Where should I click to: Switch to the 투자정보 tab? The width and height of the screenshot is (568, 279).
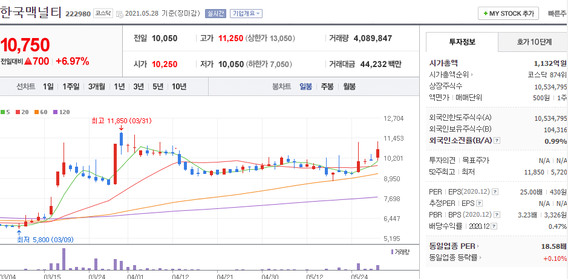[x=462, y=42]
